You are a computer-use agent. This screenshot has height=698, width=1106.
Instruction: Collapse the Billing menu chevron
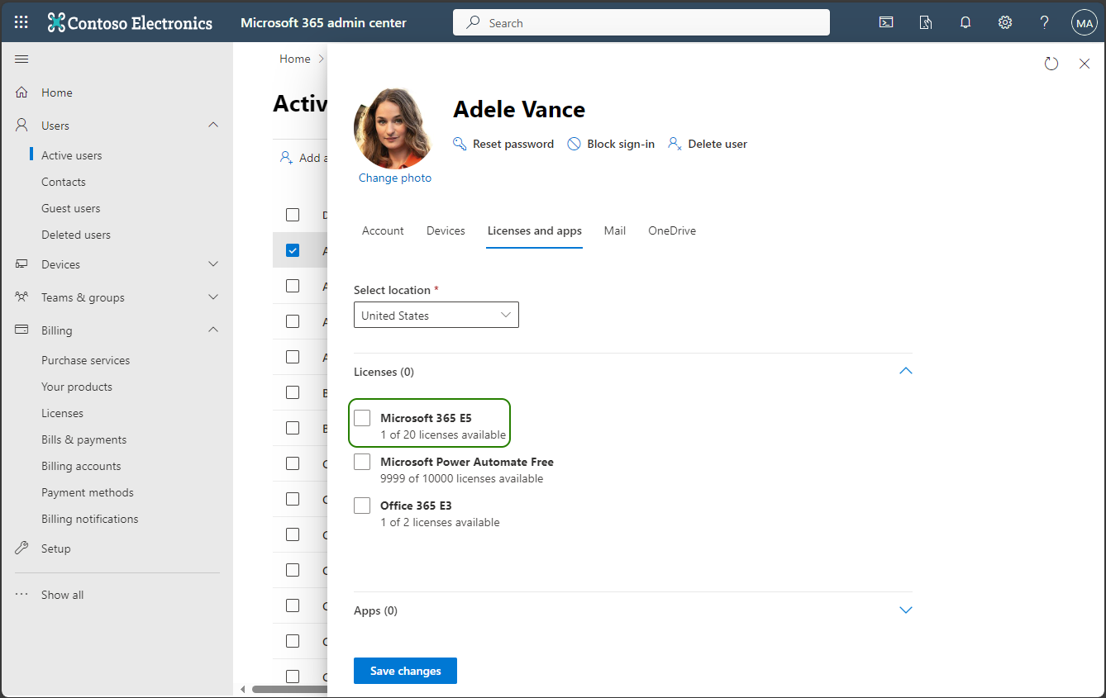click(x=213, y=330)
